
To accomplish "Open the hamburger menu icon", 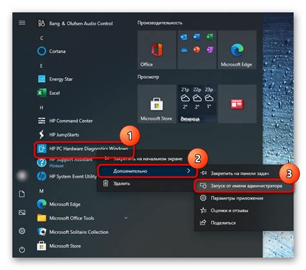I will [x=22, y=23].
